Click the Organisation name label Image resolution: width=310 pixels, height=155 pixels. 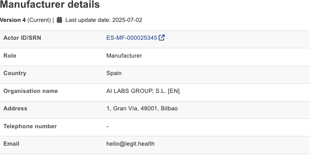coord(31,91)
